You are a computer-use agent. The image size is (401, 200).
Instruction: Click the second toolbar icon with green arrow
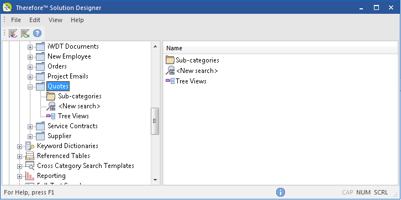coord(25,33)
